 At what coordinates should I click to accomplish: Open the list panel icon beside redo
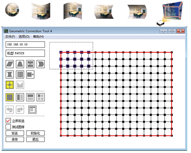pyautogui.click(x=32, y=110)
